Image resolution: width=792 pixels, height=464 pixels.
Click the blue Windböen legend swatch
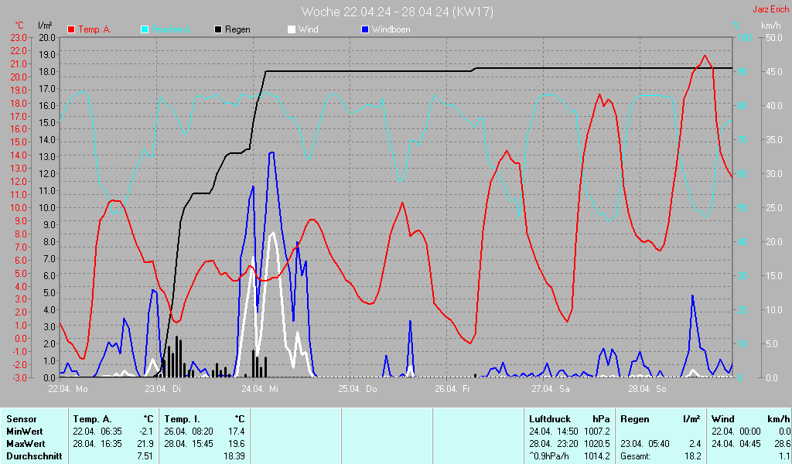[x=365, y=30]
